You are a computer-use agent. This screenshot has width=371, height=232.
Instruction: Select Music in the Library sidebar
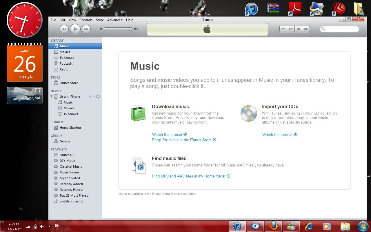(75, 46)
